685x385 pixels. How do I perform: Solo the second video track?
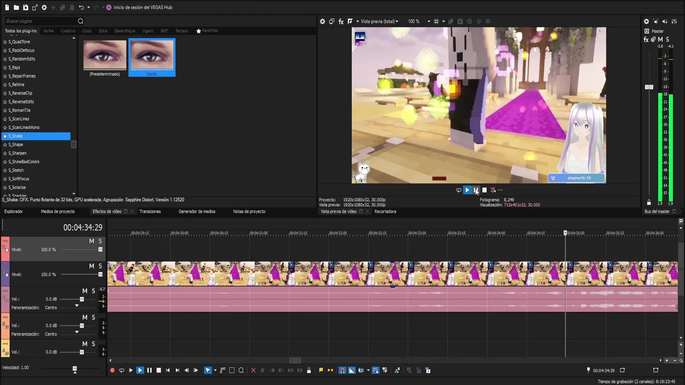coord(100,266)
